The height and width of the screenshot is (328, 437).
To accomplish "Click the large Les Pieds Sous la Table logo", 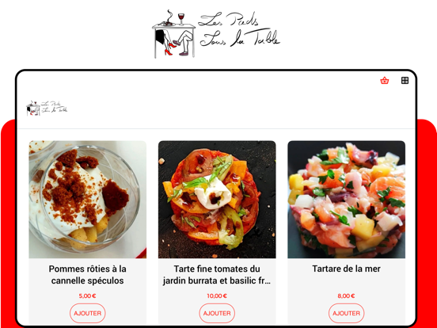I will pyautogui.click(x=216, y=34).
